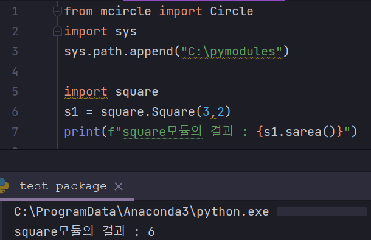Click 'square모듈의' inside the f-string on line 7
Viewport: 371px width, 240px height.
[162, 132]
